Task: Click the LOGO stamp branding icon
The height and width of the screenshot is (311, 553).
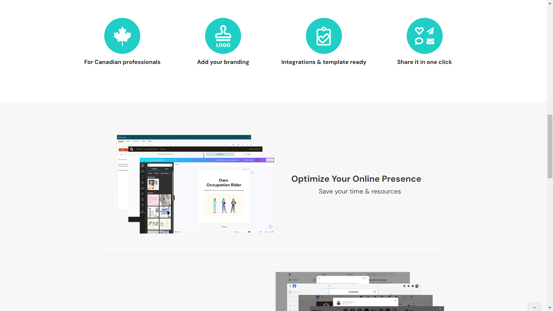Action: pos(223,36)
